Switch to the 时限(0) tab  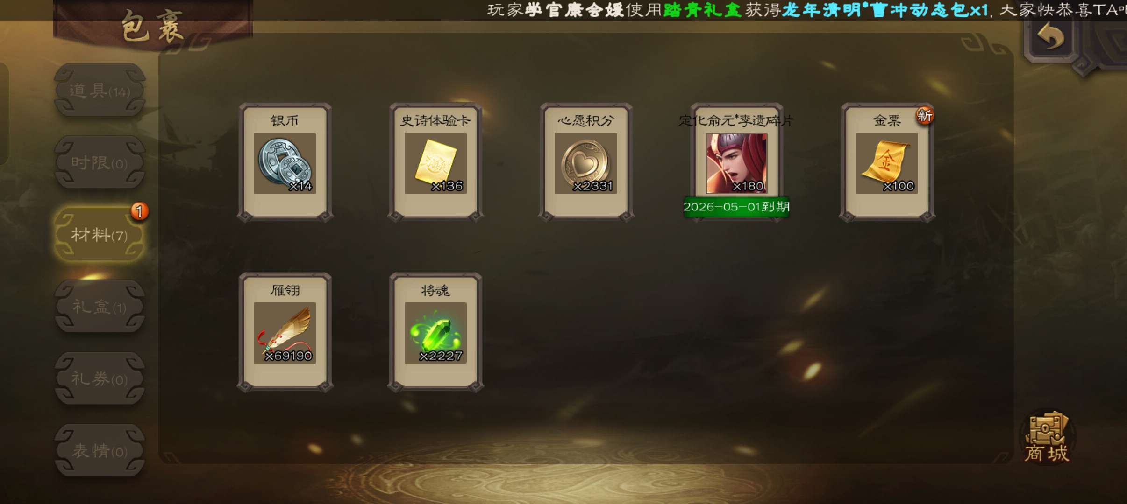100,163
